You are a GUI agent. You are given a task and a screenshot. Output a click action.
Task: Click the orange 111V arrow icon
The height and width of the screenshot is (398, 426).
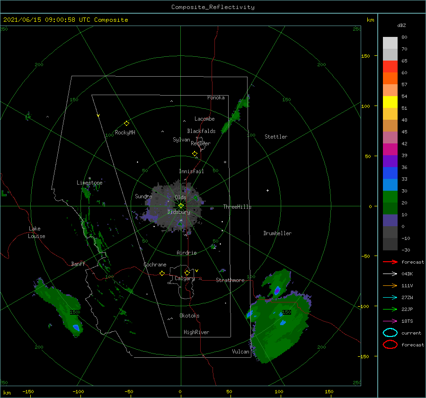click(x=390, y=285)
